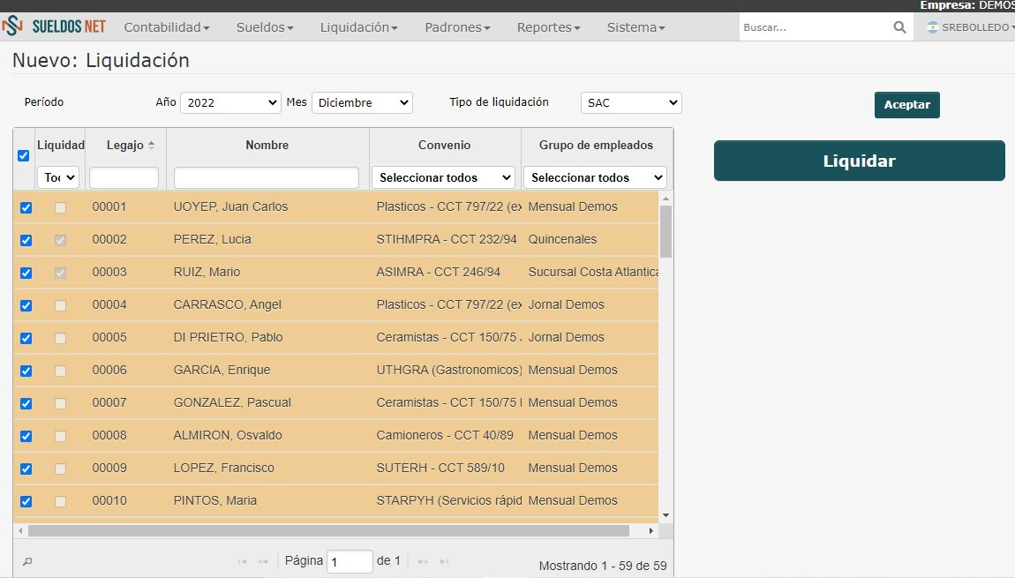Expand the Convenio Seleccionar todos filter
The height and width of the screenshot is (578, 1015).
click(443, 177)
